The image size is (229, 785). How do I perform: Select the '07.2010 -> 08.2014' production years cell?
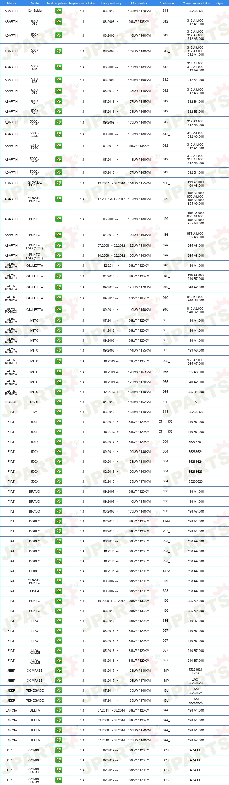(x=111, y=740)
